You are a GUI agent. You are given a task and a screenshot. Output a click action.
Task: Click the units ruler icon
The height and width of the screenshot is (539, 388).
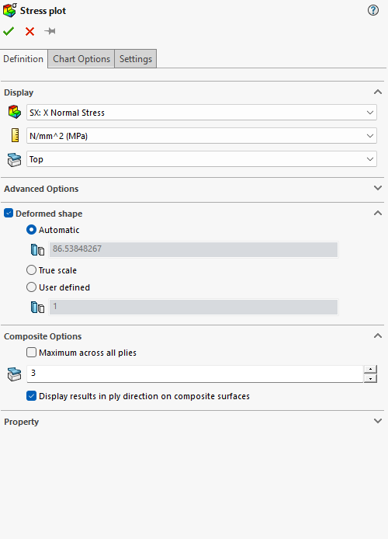(x=15, y=135)
